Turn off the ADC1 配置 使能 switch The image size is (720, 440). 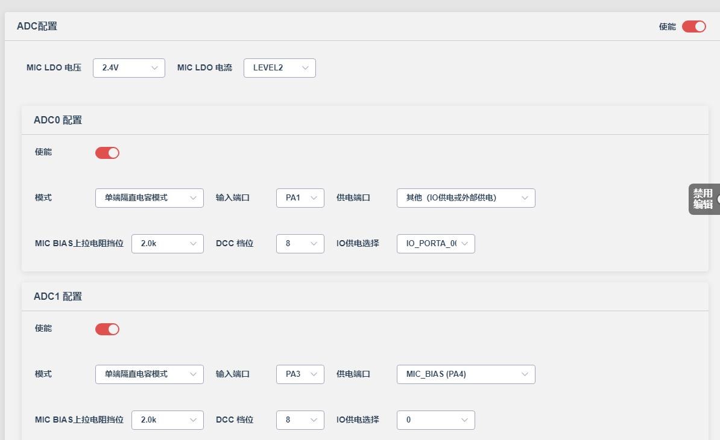coord(107,329)
